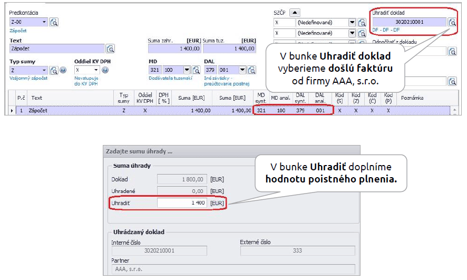Open account lookup icon next to MD
Image resolution: width=467 pixels, height=280 pixels.
pos(196,70)
